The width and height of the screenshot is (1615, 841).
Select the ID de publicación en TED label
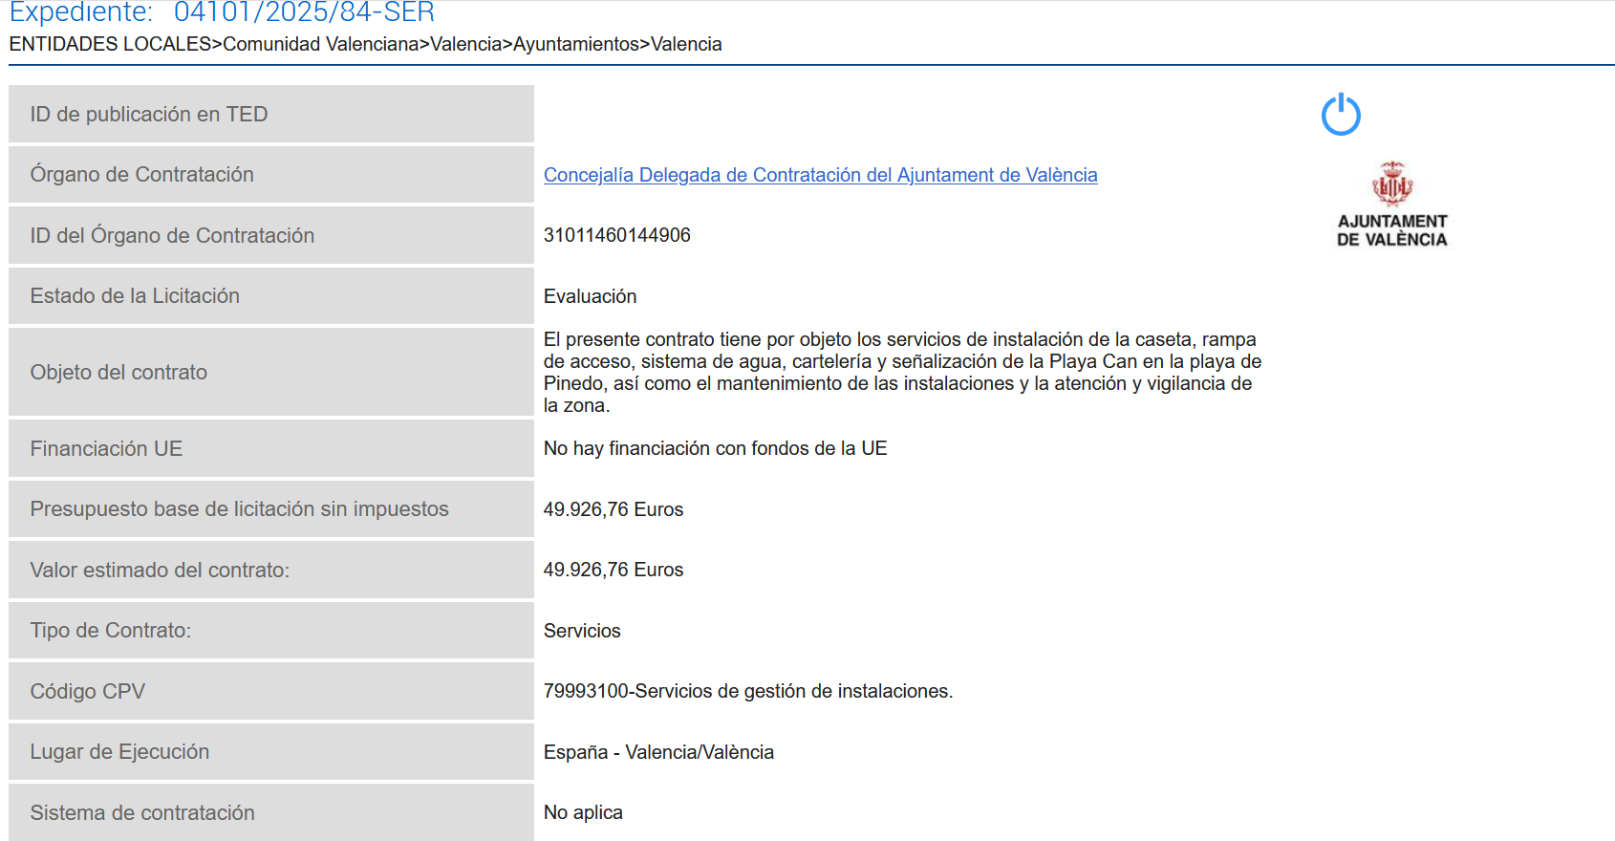click(271, 114)
